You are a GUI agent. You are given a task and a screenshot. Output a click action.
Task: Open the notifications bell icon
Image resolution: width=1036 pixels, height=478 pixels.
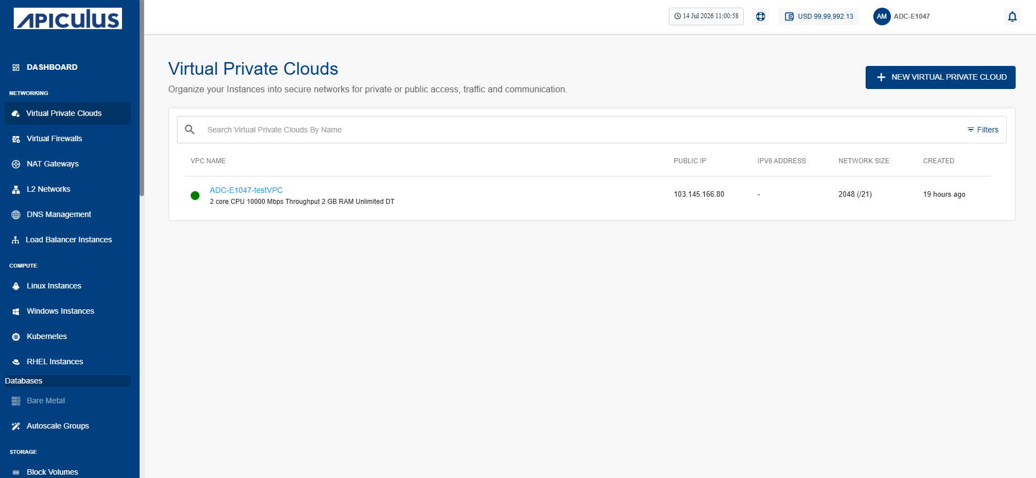point(1012,16)
